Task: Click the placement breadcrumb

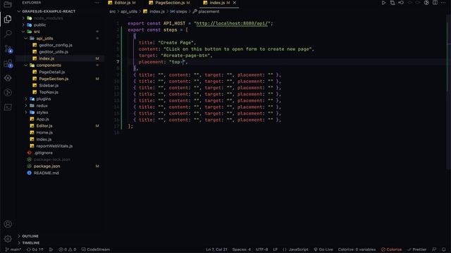Action: point(209,11)
